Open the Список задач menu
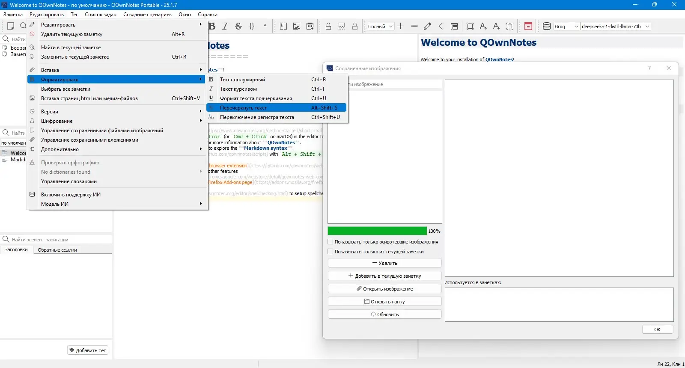The height and width of the screenshot is (368, 685). coord(101,15)
